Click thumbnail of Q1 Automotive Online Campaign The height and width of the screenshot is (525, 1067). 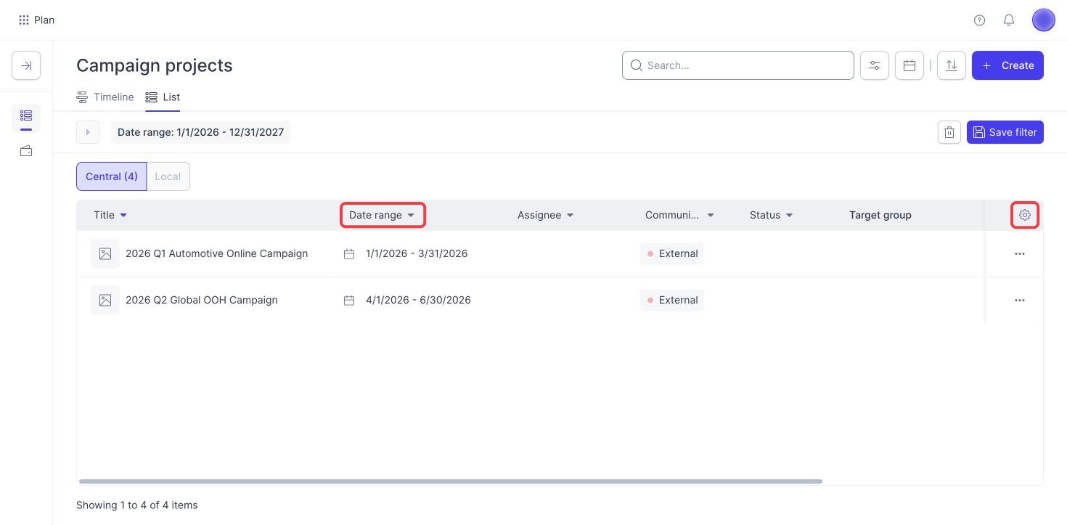click(105, 254)
